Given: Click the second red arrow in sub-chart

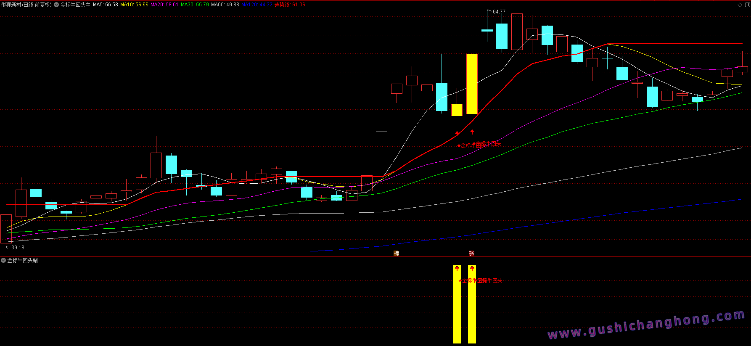Looking at the screenshot, I should tap(472, 269).
